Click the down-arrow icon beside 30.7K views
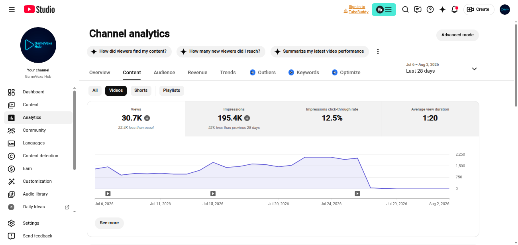 pos(147,118)
